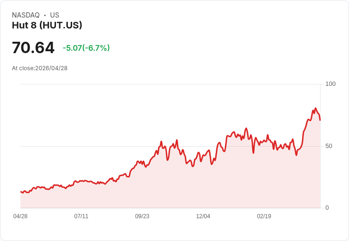Click the line's starting point above 04/28

coord(21,192)
